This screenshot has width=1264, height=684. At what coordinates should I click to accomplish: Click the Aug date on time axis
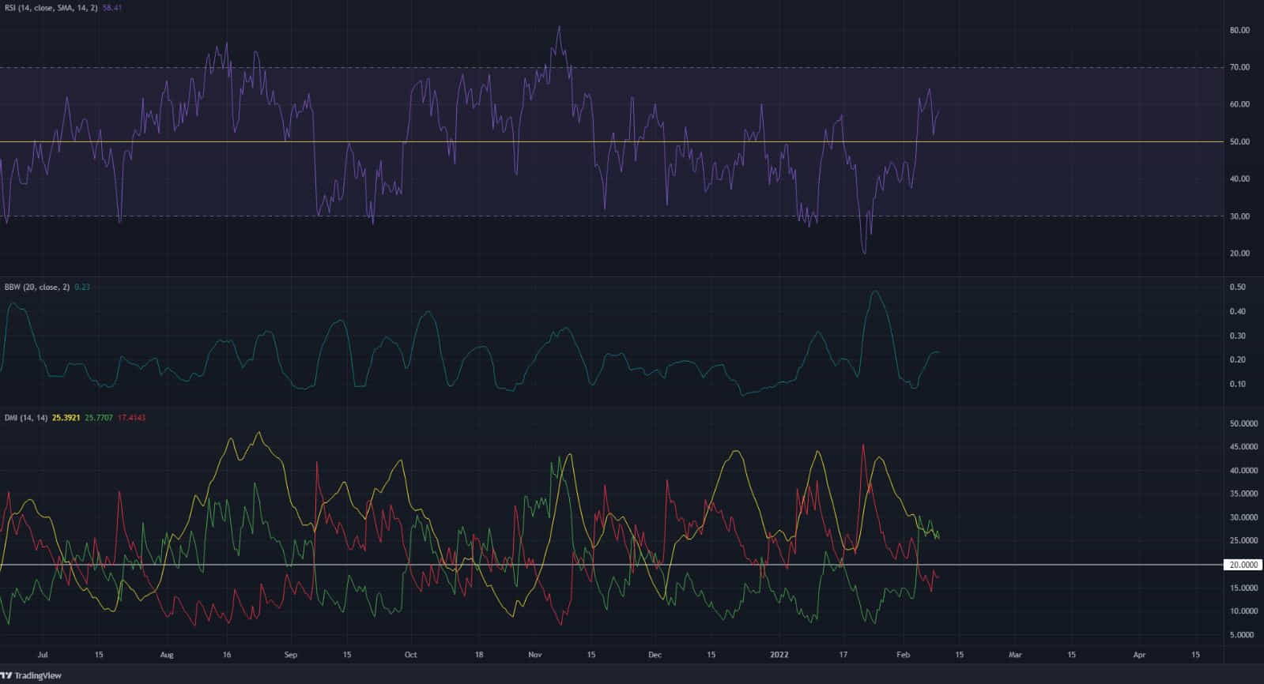click(166, 655)
